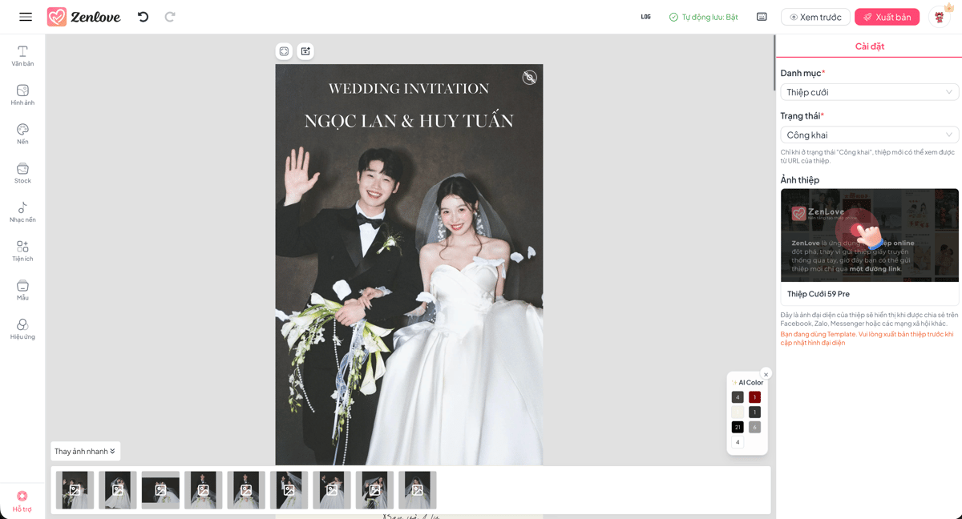Open the Hỗ trợ support panel

pos(22,499)
